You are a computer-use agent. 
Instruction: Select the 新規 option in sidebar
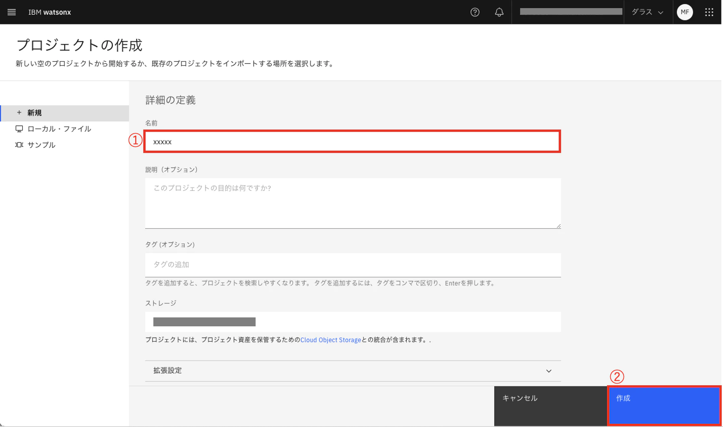[65, 113]
